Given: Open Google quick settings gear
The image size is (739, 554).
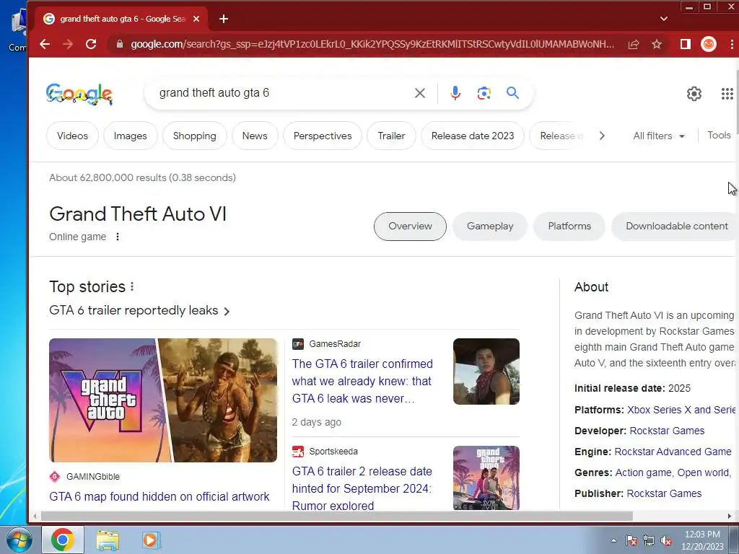Looking at the screenshot, I should pyautogui.click(x=694, y=94).
